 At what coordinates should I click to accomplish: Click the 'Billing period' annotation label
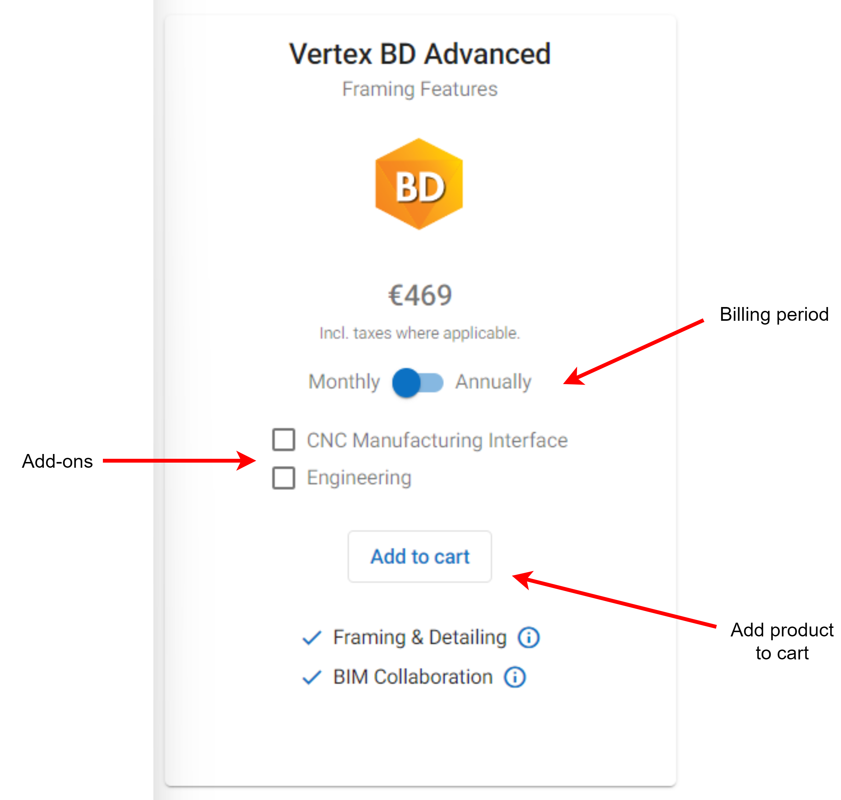[x=774, y=314]
